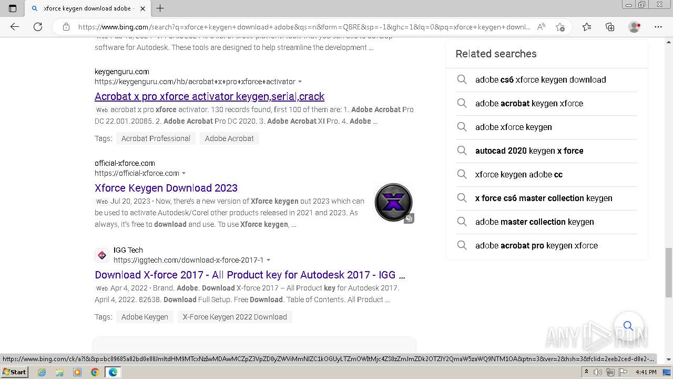Screen dimensions: 673x379
Task: Select the xforce keygen download adobe tab
Action: tap(88, 8)
